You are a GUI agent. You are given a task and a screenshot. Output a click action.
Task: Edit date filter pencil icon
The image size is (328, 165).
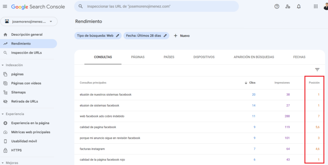(165, 36)
